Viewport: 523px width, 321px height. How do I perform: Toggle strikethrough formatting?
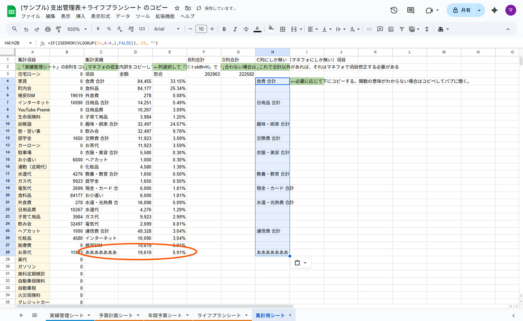[x=246, y=29]
